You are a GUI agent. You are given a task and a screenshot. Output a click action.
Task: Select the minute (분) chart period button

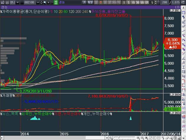tap(110, 2)
